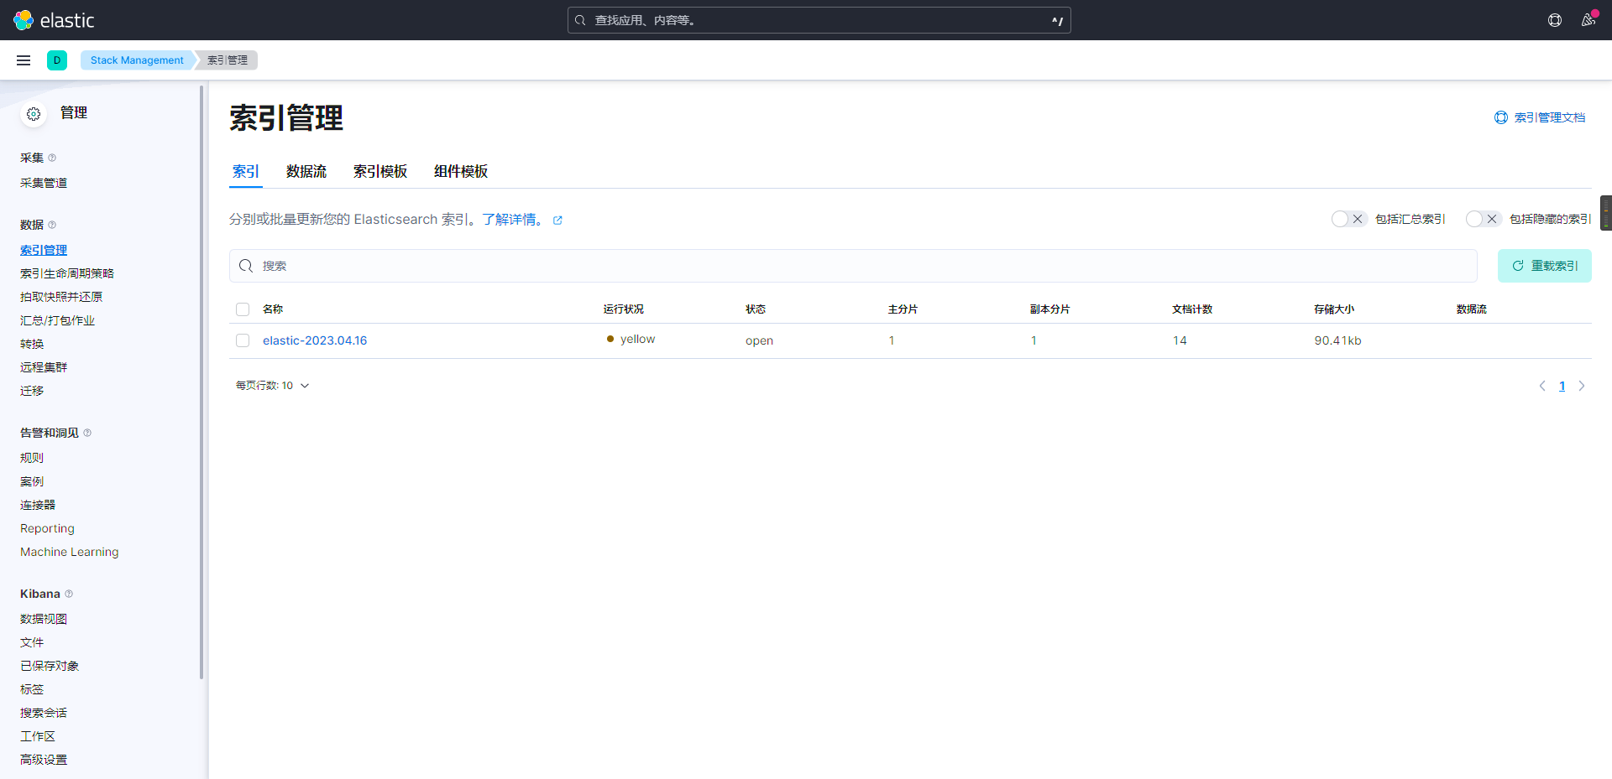The image size is (1612, 779).
Task: Open the 每页行数 rows per page dropdown
Action: point(273,386)
